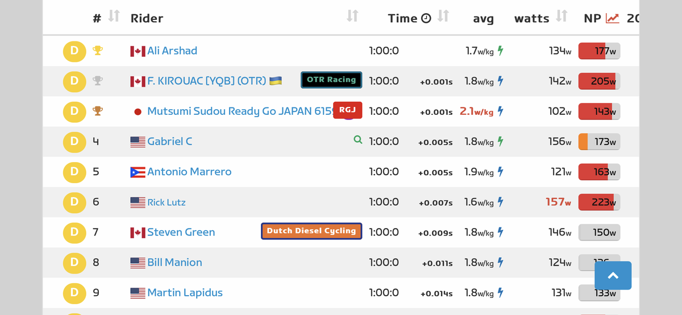Click the Canada flag beside Ali Arshad
682x315 pixels.
(x=138, y=51)
